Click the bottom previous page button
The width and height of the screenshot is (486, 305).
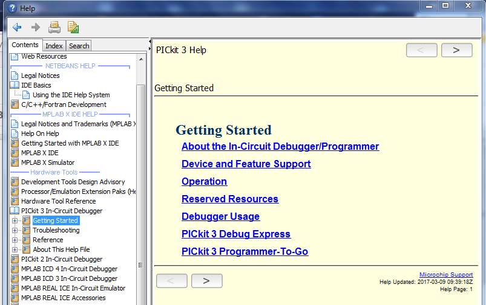click(x=172, y=281)
